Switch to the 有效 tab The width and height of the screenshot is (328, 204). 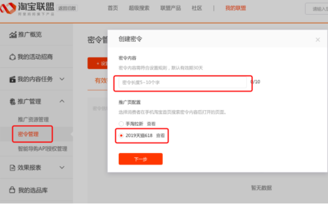click(101, 81)
